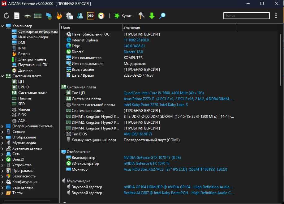Click the Поле column header
The width and height of the screenshot is (284, 204).
point(91,28)
